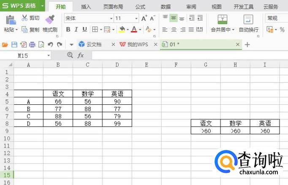288x185 pixels.
Task: Click the formula fx icon
Action: tap(81, 55)
